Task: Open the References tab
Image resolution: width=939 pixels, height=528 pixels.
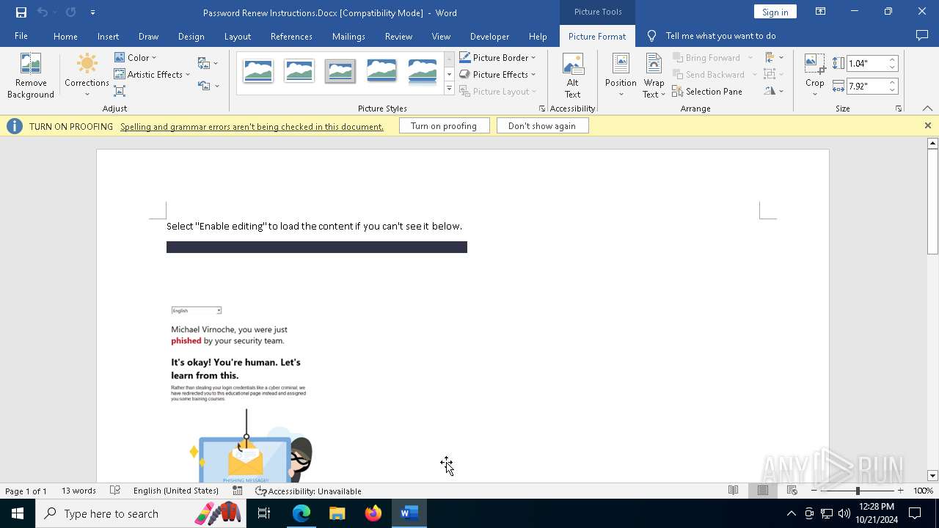Action: pos(291,36)
